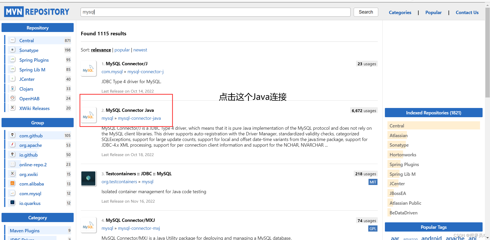
Task: Click the io.github group icon
Action: 13,155
